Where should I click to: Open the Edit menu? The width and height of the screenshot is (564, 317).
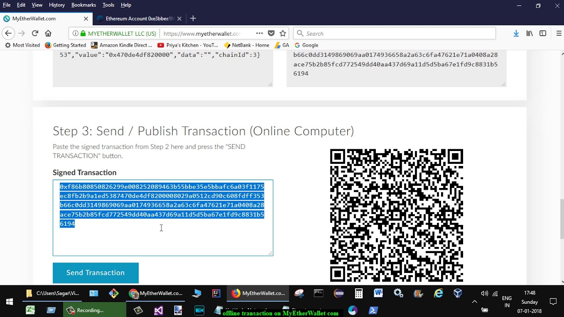pos(21,5)
